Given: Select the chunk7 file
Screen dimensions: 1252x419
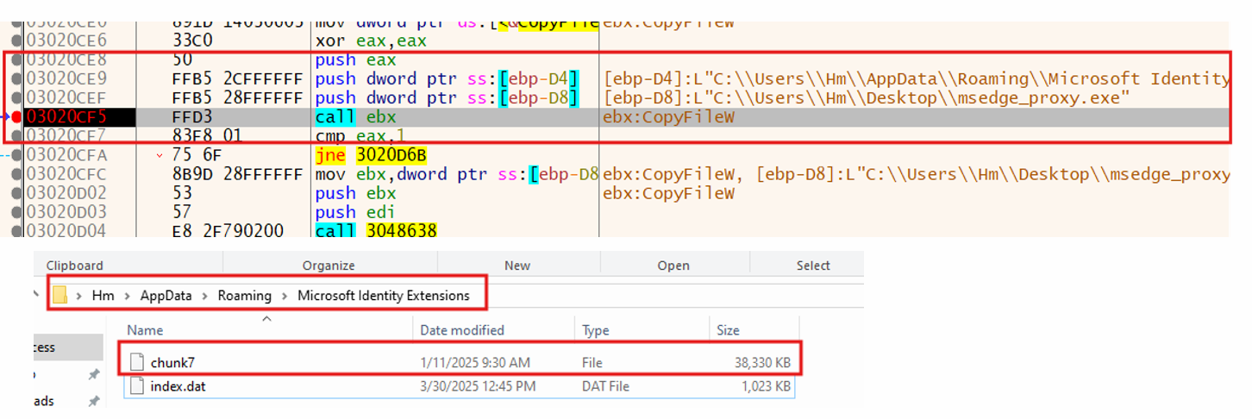Looking at the screenshot, I should (460, 362).
